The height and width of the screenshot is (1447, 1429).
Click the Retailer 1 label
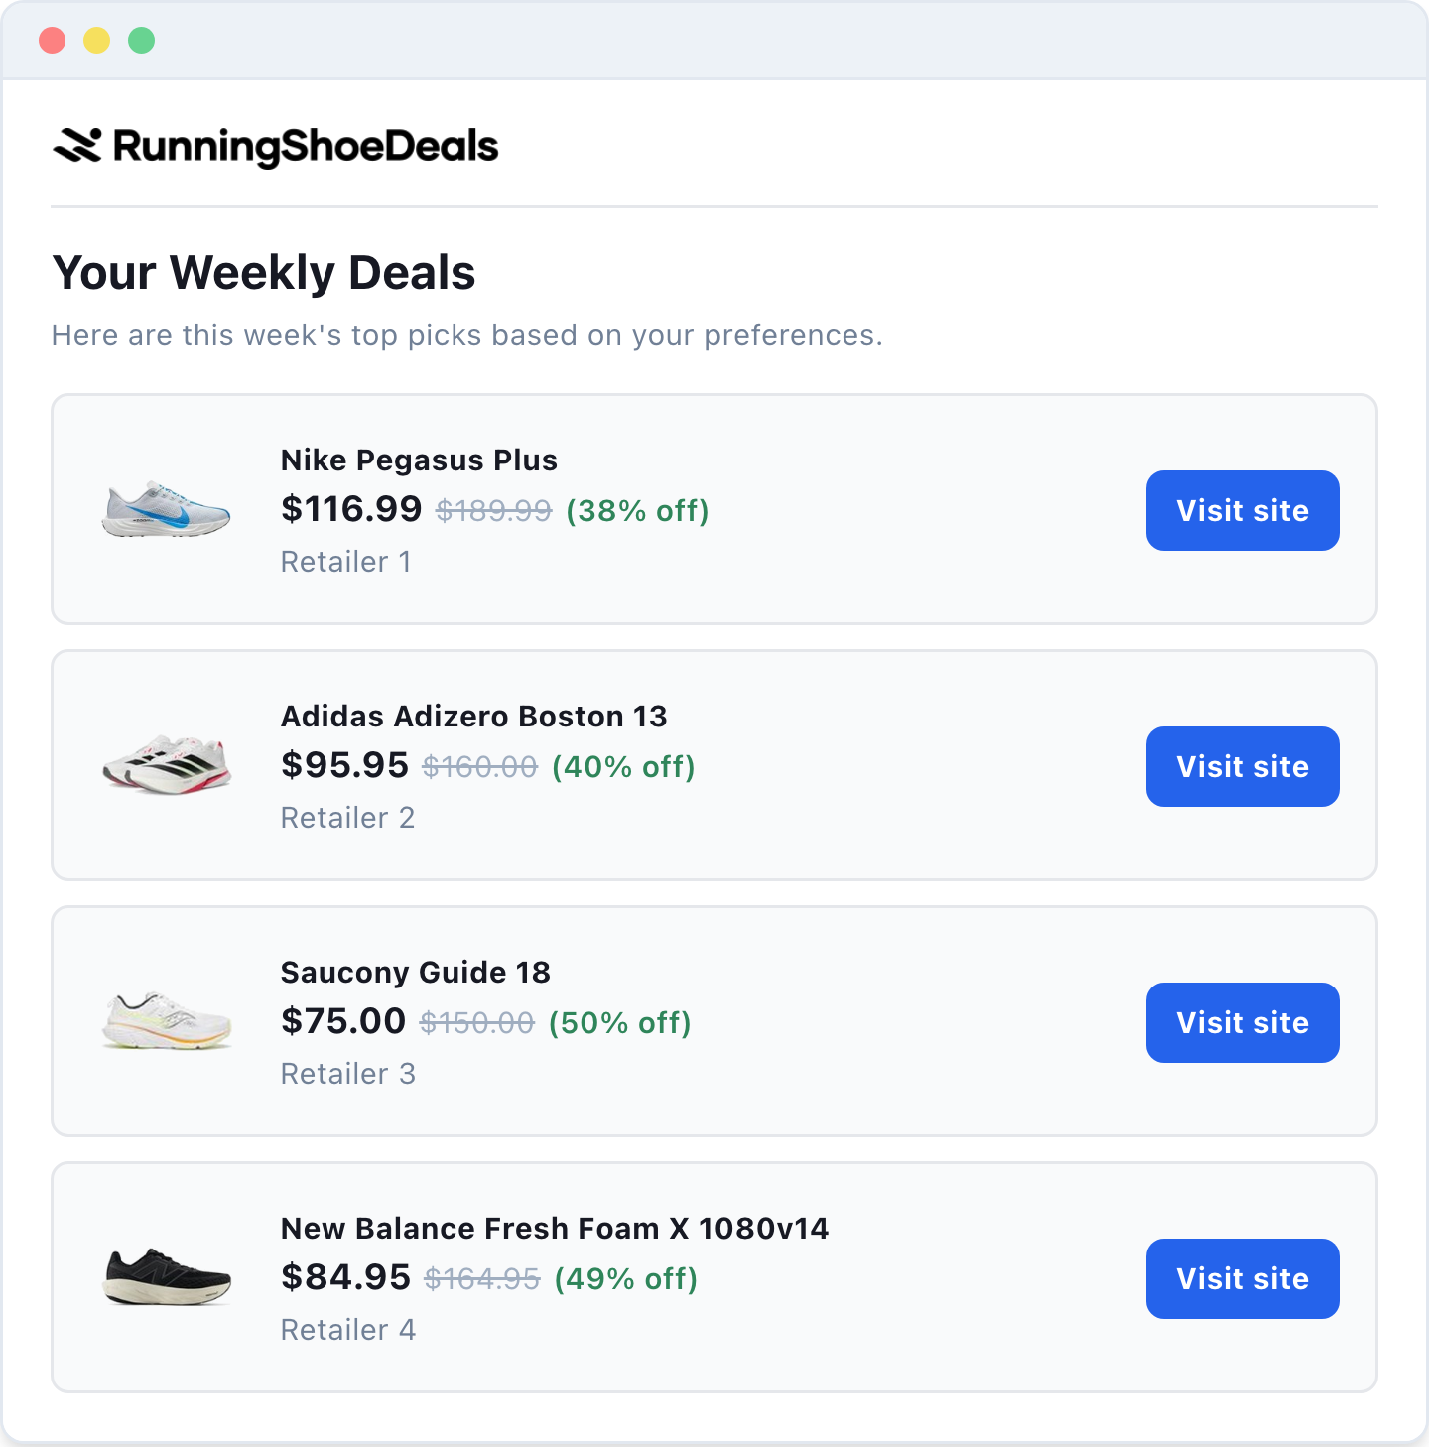click(345, 562)
